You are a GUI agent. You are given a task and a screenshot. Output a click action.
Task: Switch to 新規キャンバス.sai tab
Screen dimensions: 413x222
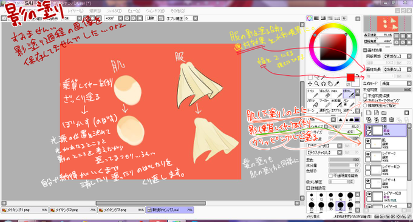point(170,210)
